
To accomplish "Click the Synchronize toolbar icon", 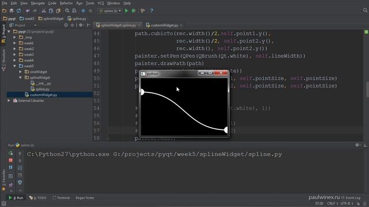I will [x=18, y=11].
